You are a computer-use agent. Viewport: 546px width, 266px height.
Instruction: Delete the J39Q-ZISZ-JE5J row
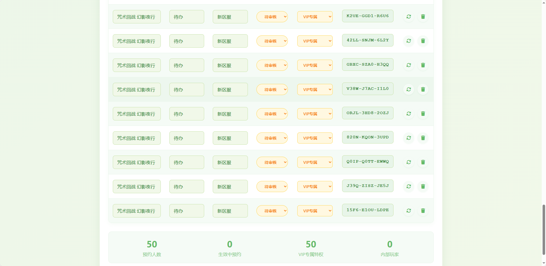pos(423,186)
